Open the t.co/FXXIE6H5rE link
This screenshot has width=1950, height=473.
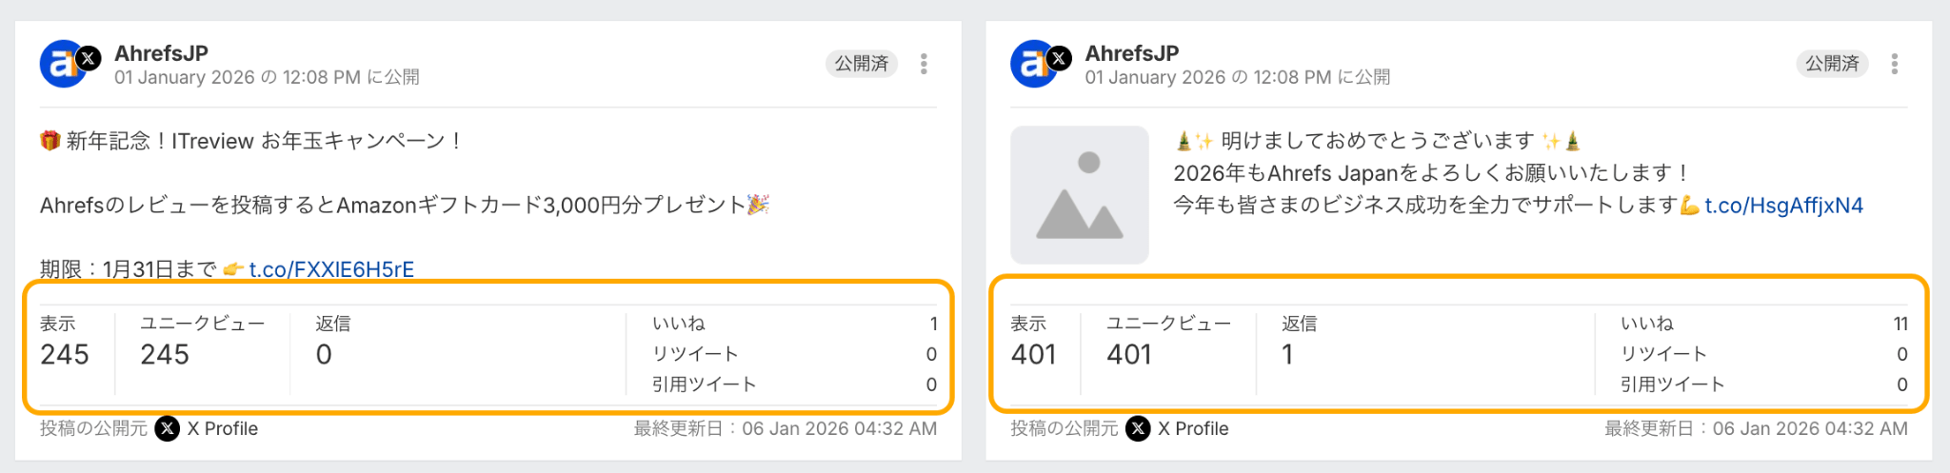point(331,269)
